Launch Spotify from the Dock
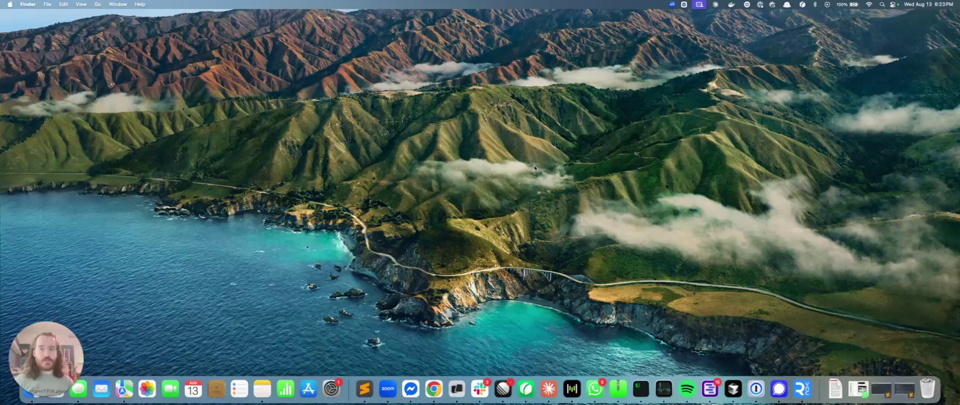Screen dimensions: 960x405 click(687, 389)
